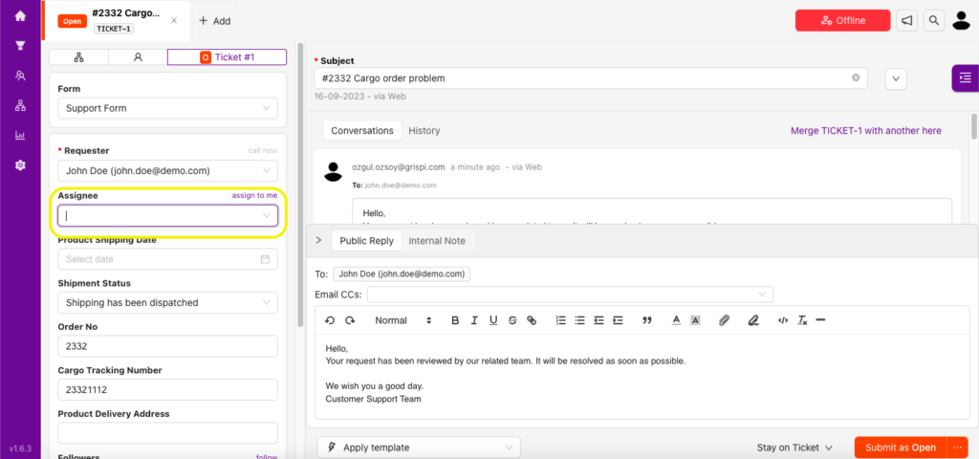This screenshot has width=979, height=459.
Task: Toggle the purple side panel icon
Action: click(966, 78)
